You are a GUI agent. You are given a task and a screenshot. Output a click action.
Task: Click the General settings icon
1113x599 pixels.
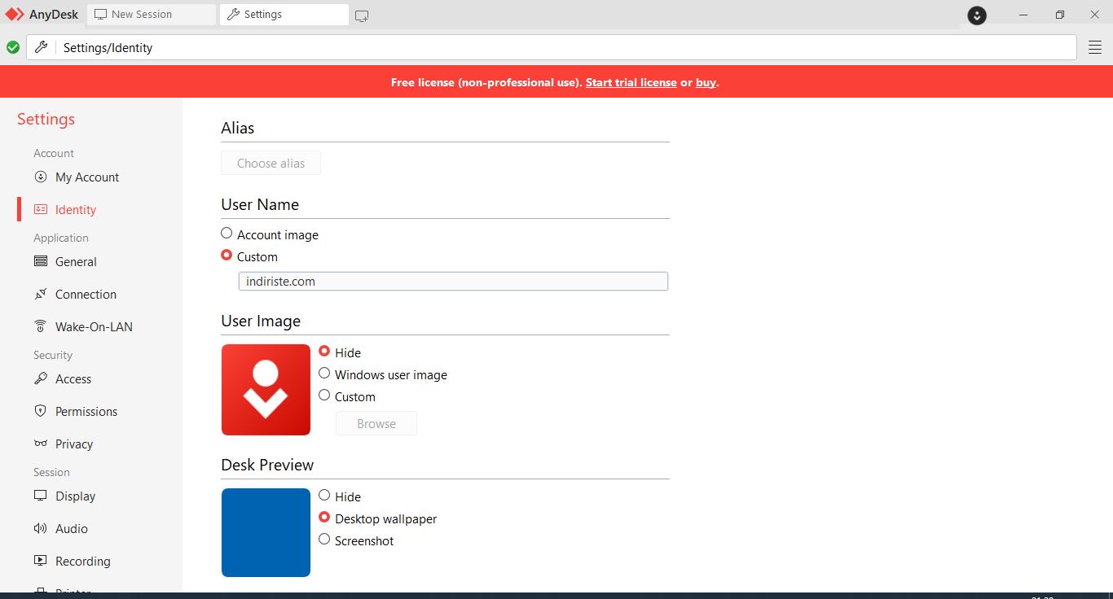pos(41,261)
